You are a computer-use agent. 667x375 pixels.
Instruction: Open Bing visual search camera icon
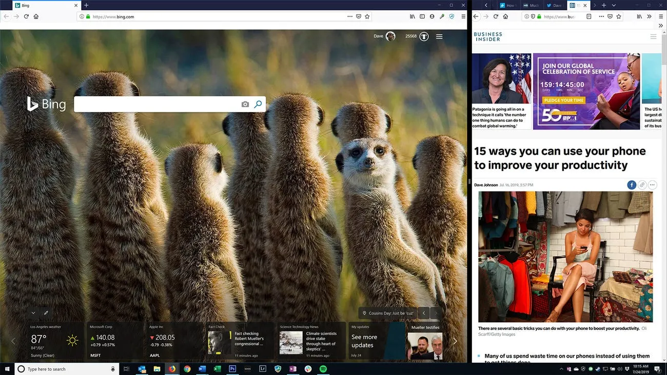click(x=245, y=105)
